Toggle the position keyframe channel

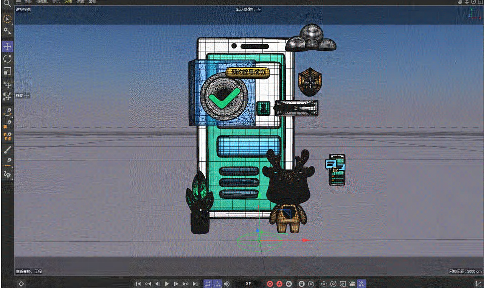[x=324, y=284]
